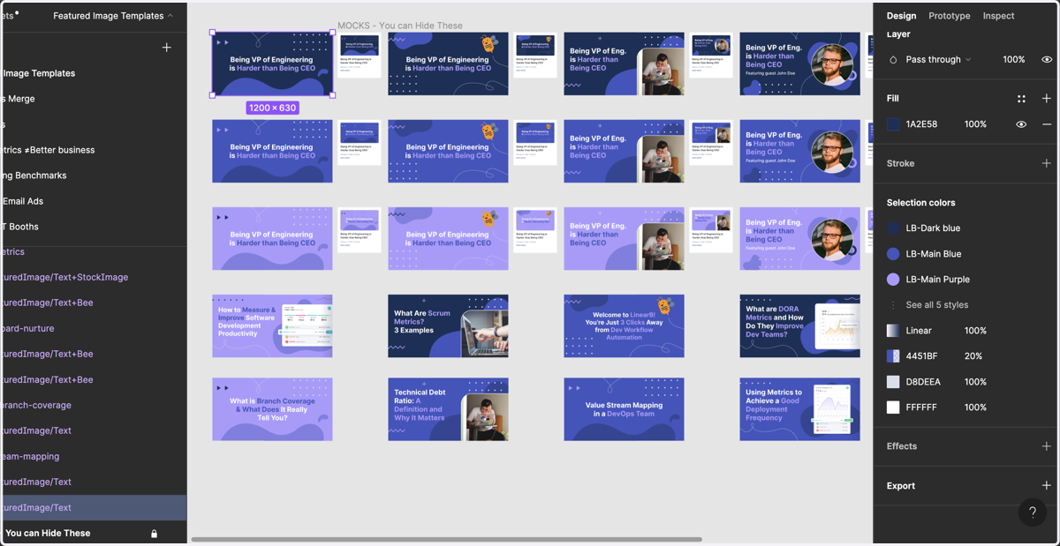
Task: Add an export setting with the Export plus icon
Action: pos(1047,486)
